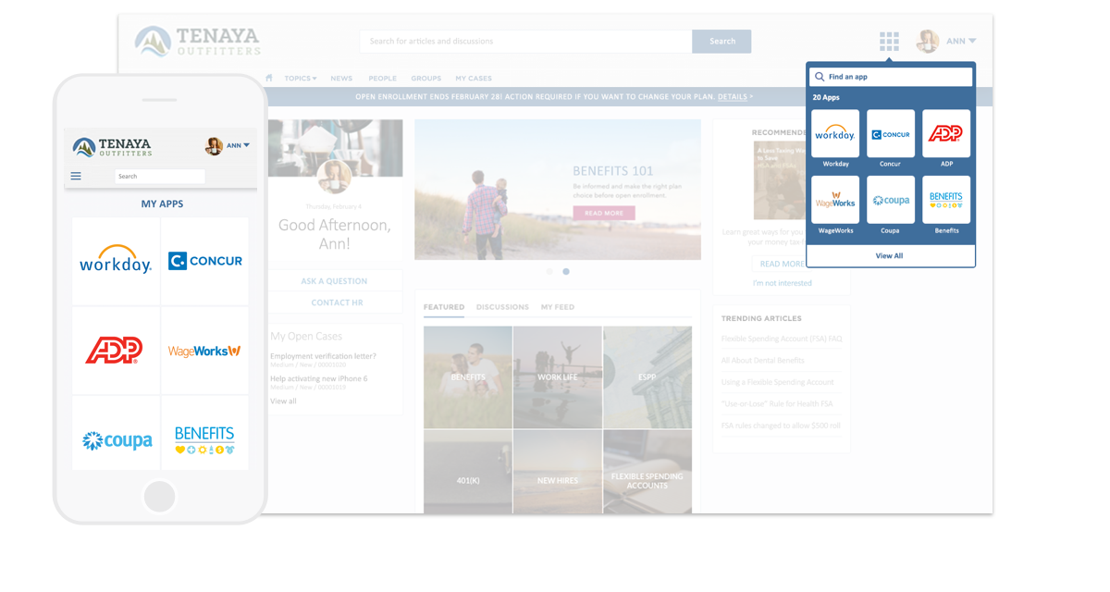Screen dimensions: 1110x592
Task: Tap Workday in phone My Apps
Action: pos(116,261)
